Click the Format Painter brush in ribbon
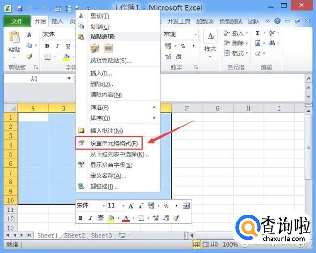 [x=30, y=57]
